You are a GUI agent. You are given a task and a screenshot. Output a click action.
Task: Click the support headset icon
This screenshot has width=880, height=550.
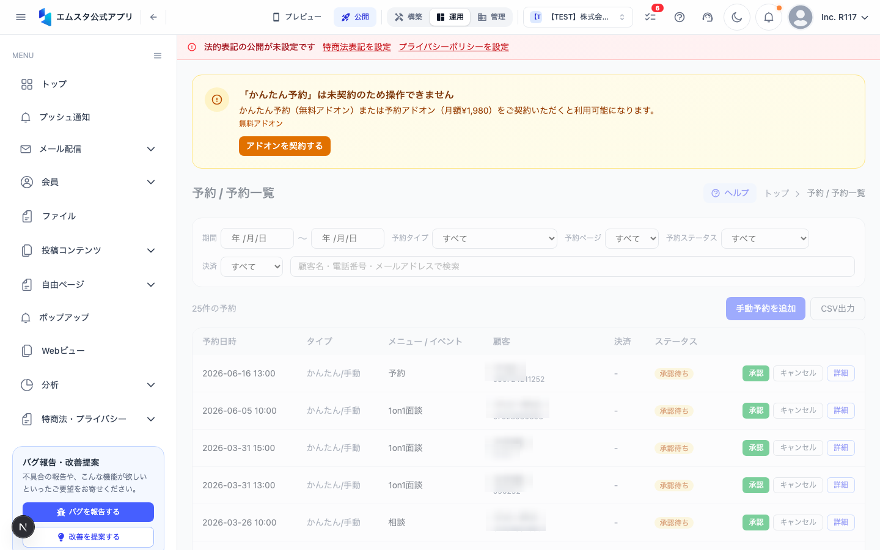coord(708,17)
